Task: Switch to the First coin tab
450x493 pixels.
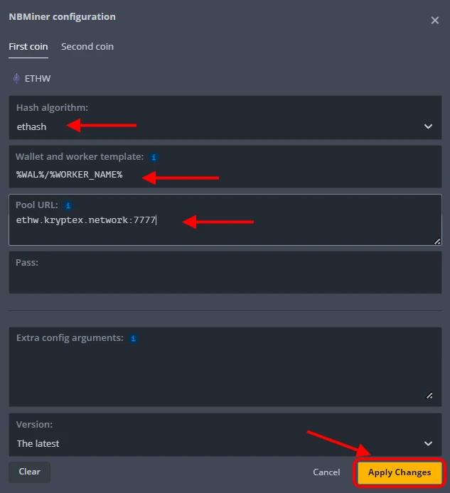Action: [28, 47]
